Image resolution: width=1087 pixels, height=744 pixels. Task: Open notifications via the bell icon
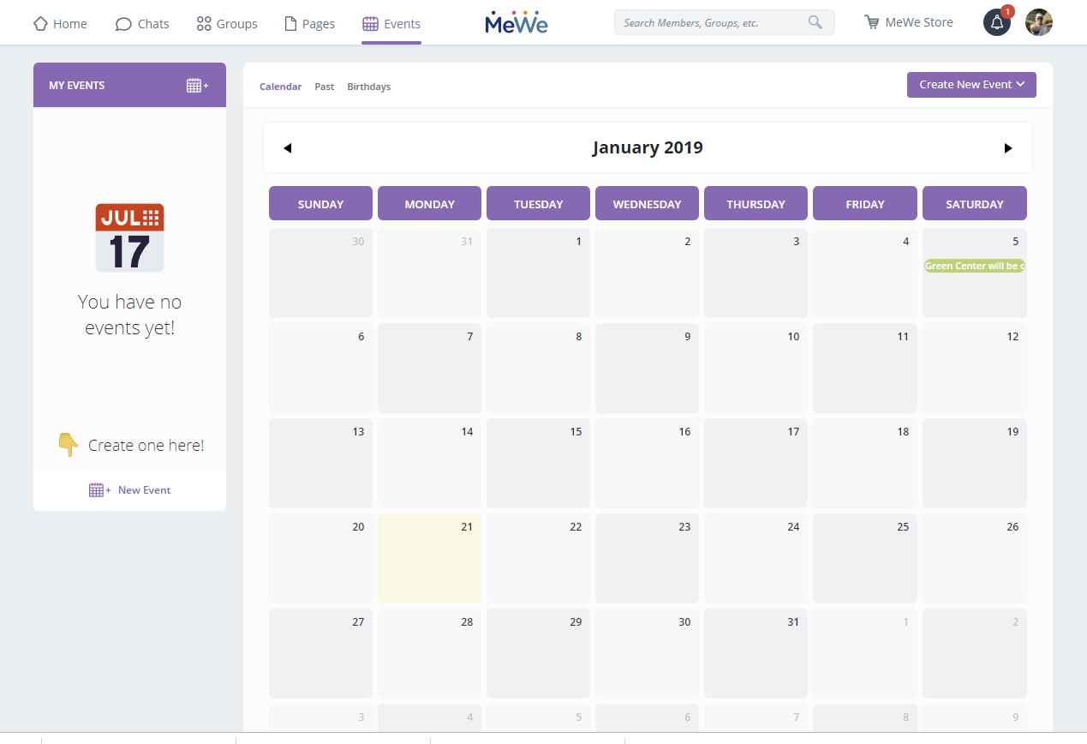click(997, 22)
